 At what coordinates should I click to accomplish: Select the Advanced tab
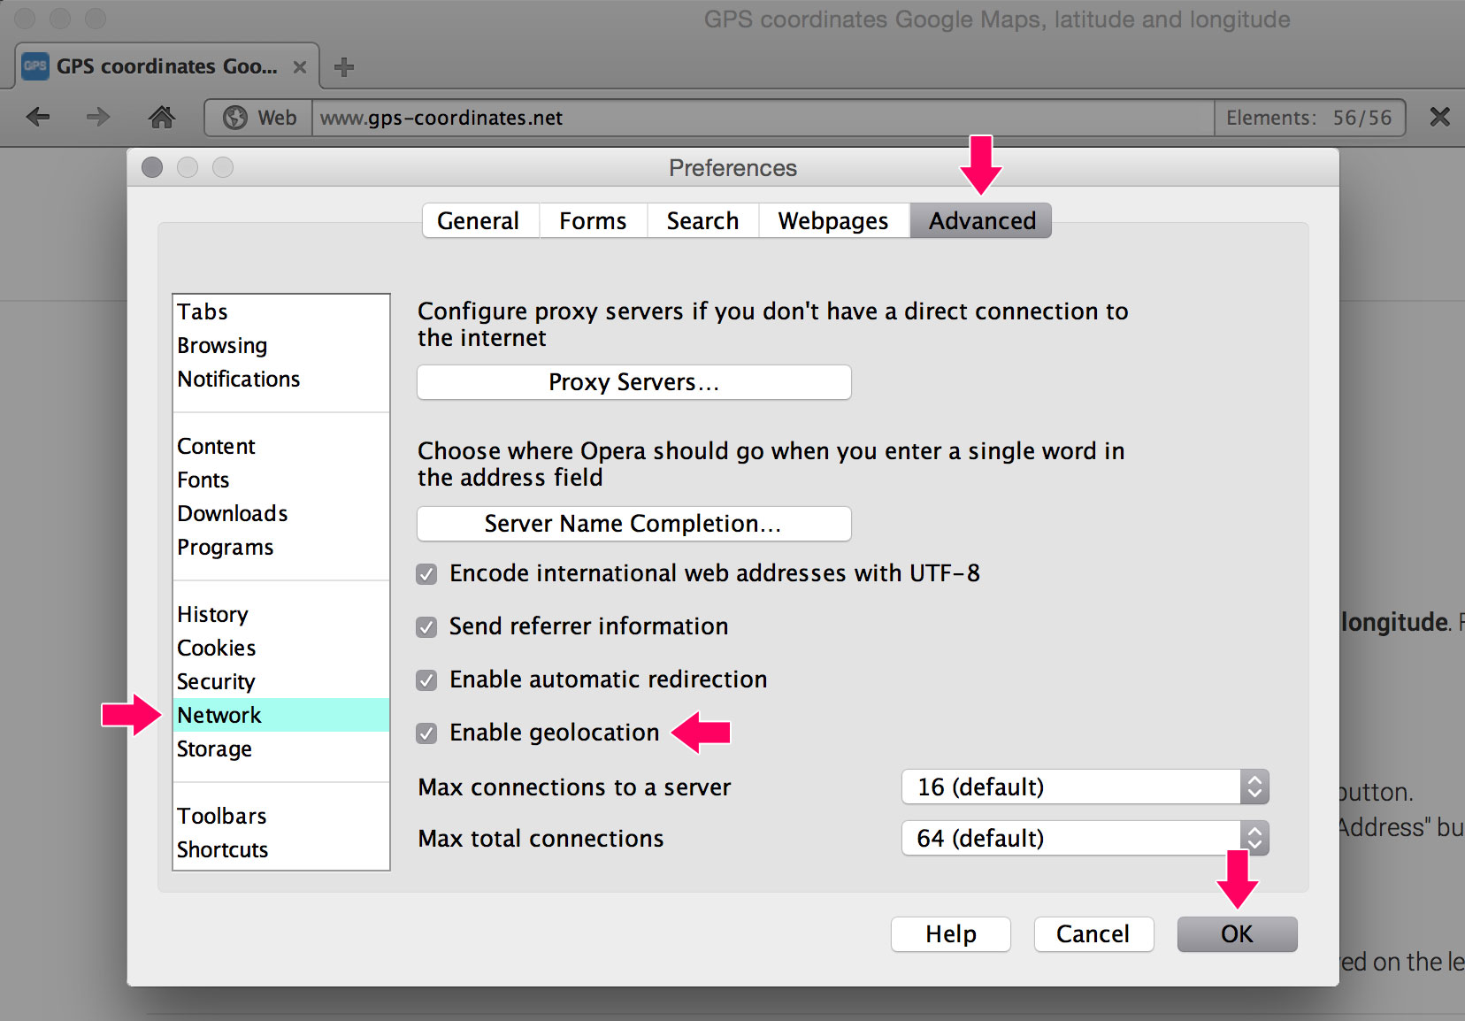pyautogui.click(x=981, y=220)
